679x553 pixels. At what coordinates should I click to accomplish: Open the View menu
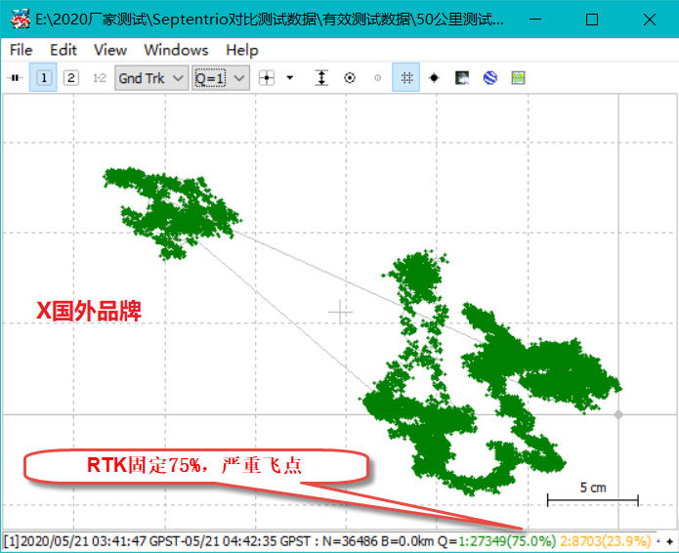pos(110,50)
